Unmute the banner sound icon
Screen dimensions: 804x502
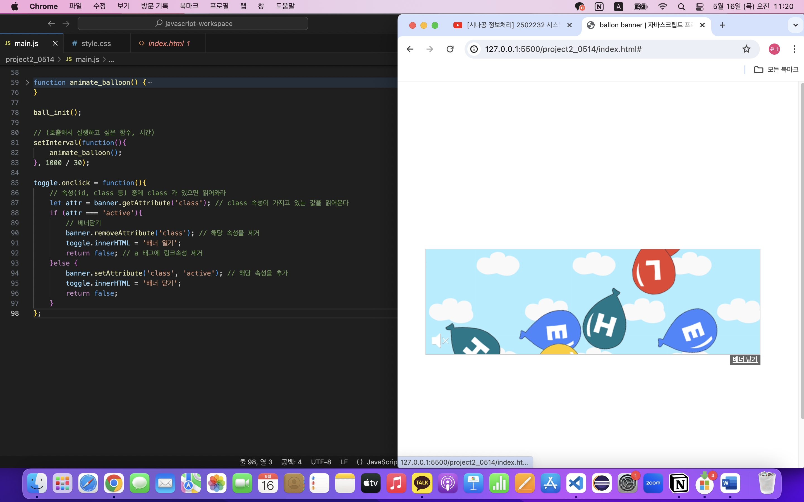click(x=439, y=340)
